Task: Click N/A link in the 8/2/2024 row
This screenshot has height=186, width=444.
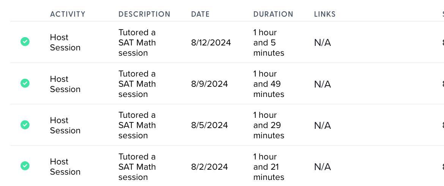Action: pos(323,167)
